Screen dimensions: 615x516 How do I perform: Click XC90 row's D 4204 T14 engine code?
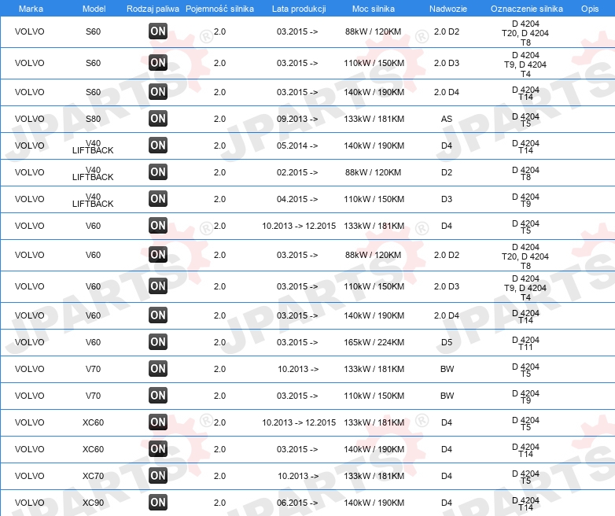coord(525,504)
